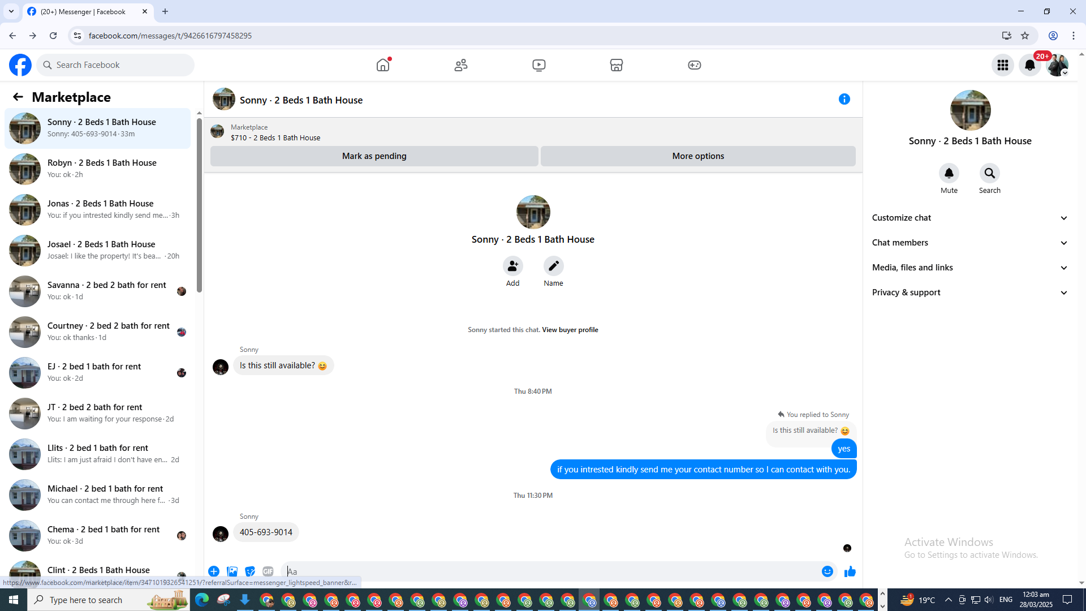Viewport: 1086px width, 611px height.
Task: Open Jonas · 2 Beds 1 Bath House chat
Action: tap(98, 210)
